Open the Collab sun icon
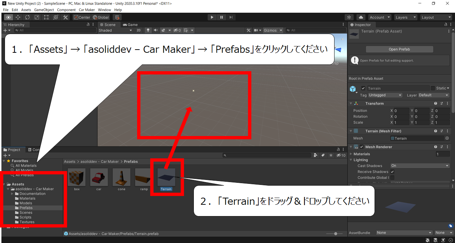455x243 pixels. (x=349, y=17)
